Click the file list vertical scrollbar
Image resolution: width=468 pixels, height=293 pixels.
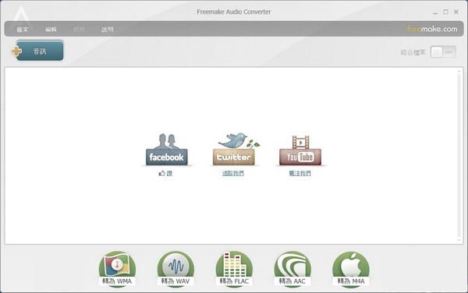click(x=459, y=155)
